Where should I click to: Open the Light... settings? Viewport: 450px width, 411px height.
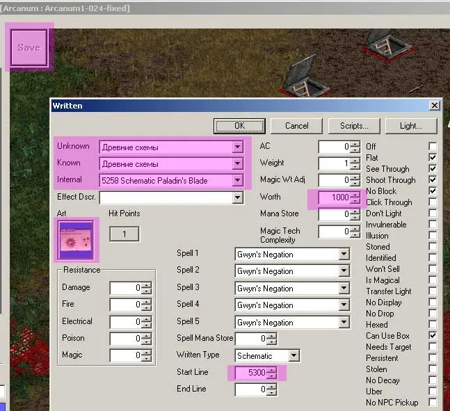pyautogui.click(x=410, y=126)
